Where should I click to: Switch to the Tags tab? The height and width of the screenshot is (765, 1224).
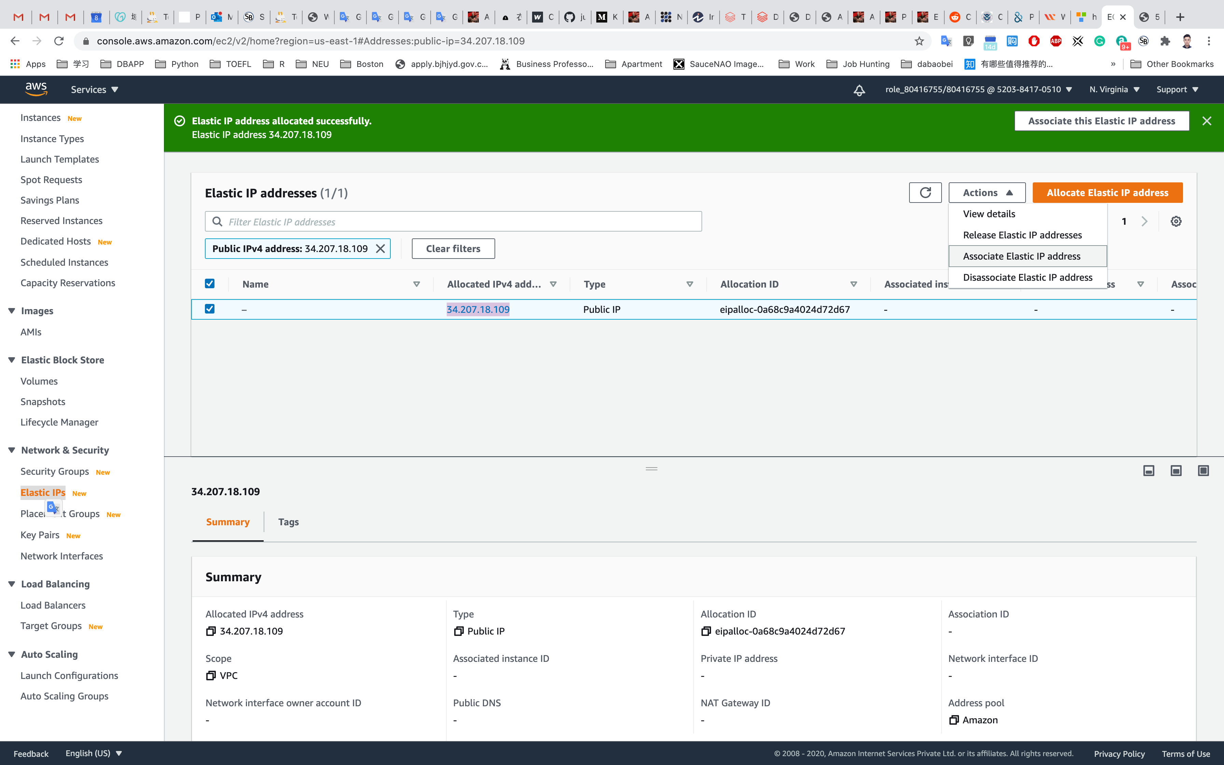coord(288,522)
